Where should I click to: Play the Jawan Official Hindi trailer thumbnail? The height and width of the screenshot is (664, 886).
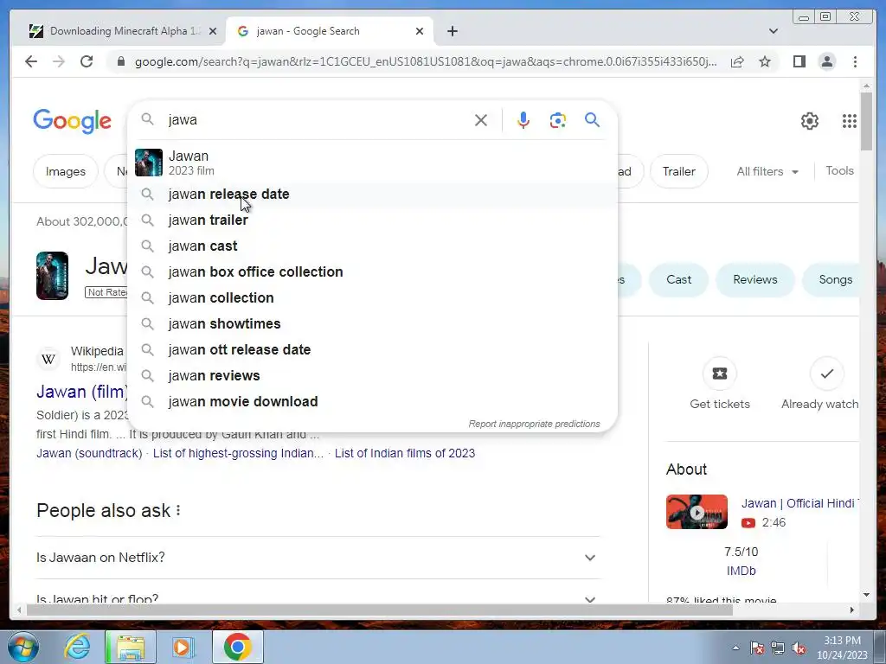tap(697, 512)
